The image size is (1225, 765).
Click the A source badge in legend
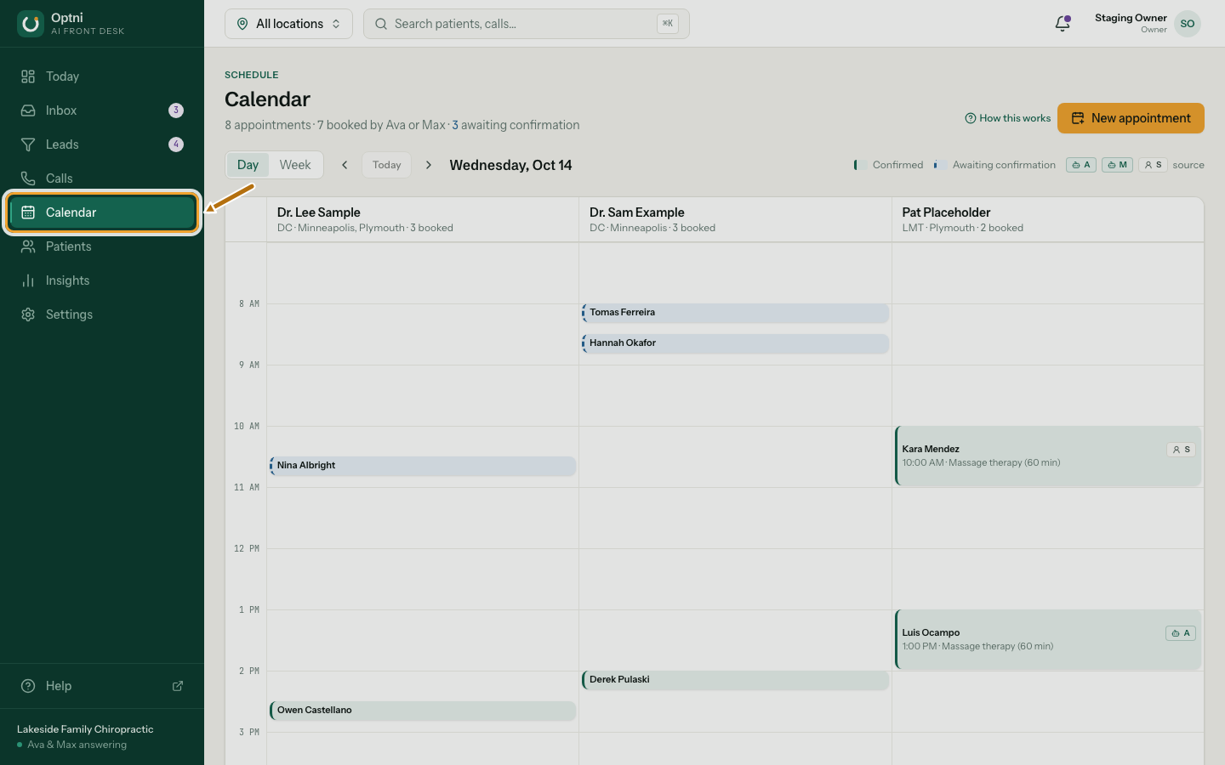click(1081, 165)
